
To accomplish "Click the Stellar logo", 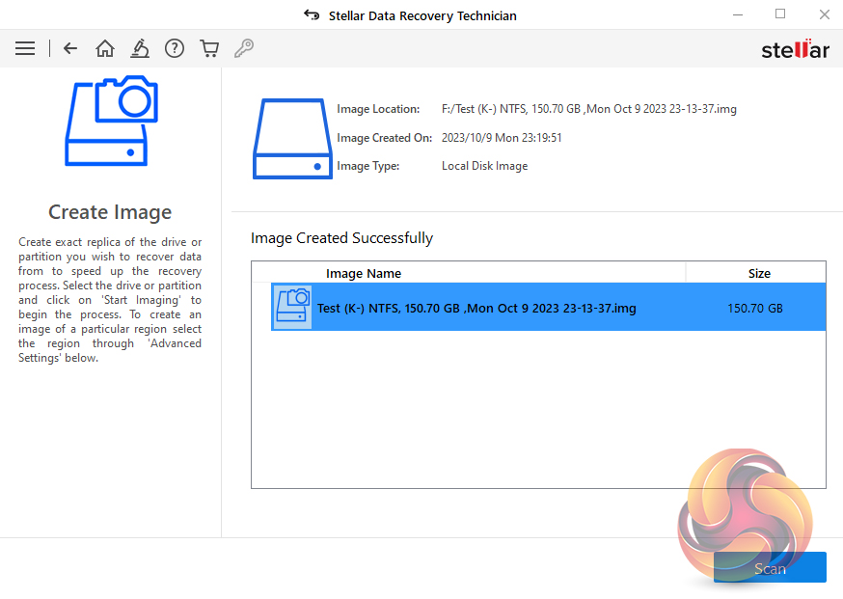I will (795, 49).
